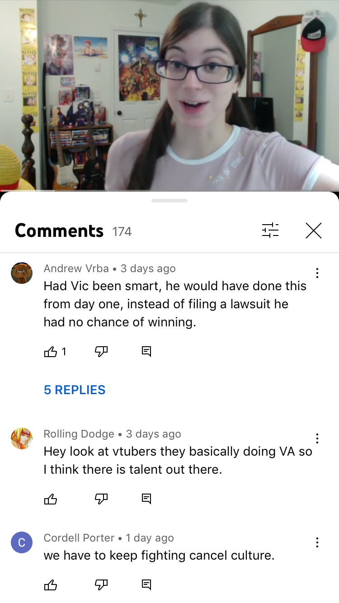339x603 pixels.
Task: Open more options for Andrew Vrba's comment
Action: tap(317, 273)
